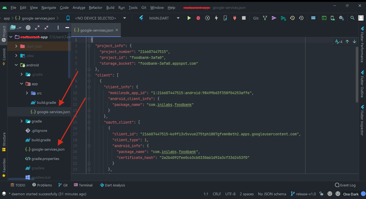
Task: Click the Stop square button
Action: (x=244, y=18)
